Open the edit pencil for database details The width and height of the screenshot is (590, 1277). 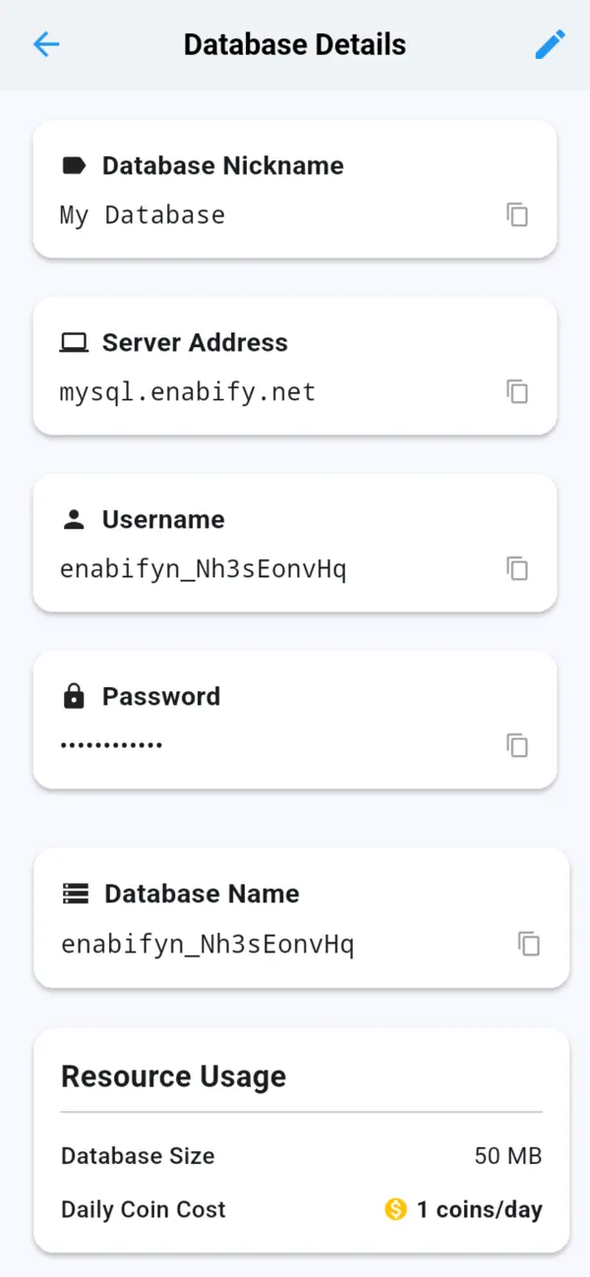point(551,43)
